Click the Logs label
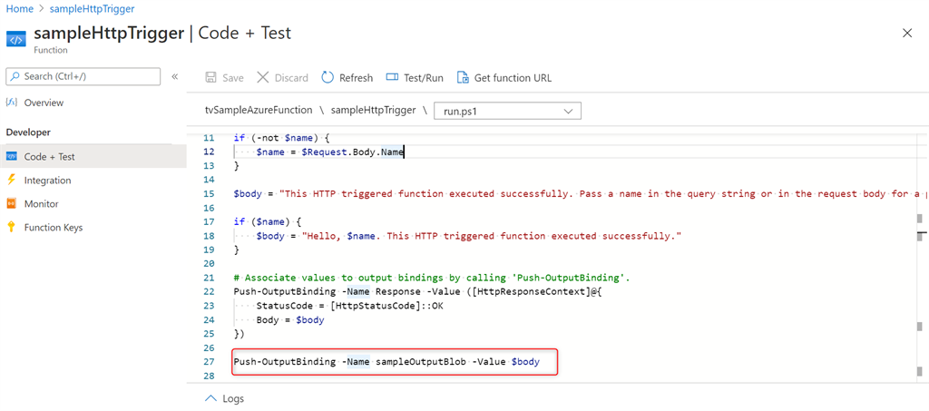 [x=233, y=398]
